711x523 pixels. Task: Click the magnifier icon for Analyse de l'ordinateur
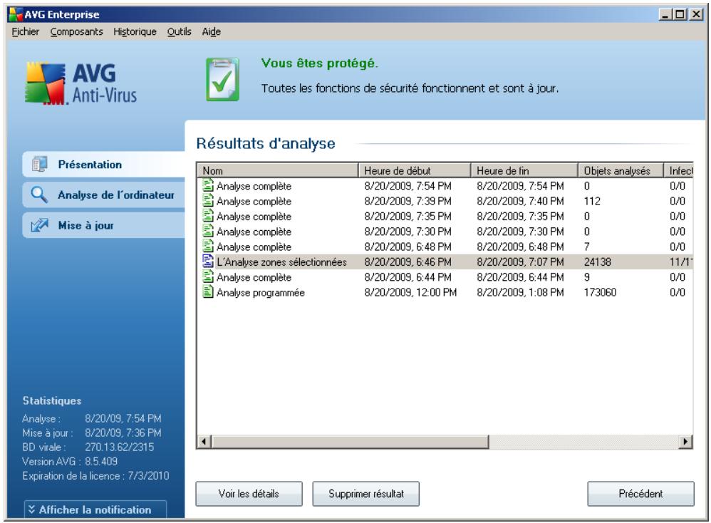point(39,195)
